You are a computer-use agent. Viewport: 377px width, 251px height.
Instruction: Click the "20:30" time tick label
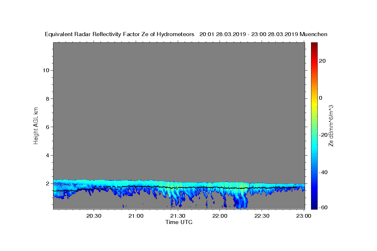tap(94, 216)
